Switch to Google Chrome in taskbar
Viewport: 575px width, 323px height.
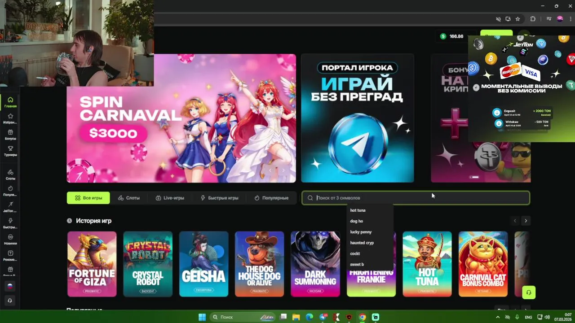tap(362, 317)
